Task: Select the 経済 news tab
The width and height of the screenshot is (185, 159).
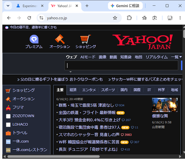Action: [73, 90]
